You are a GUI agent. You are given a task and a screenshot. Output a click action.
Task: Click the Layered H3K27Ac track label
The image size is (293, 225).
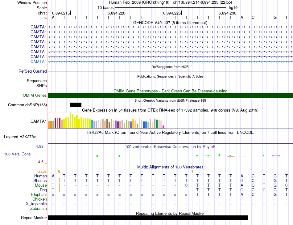click(x=20, y=137)
